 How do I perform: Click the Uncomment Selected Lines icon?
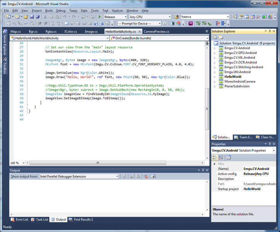pyautogui.click(x=59, y=24)
